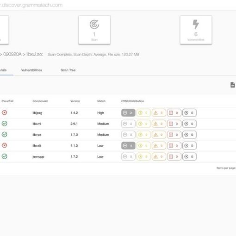Click libxml red CVSS badge
236x236 pixels.
point(174,124)
